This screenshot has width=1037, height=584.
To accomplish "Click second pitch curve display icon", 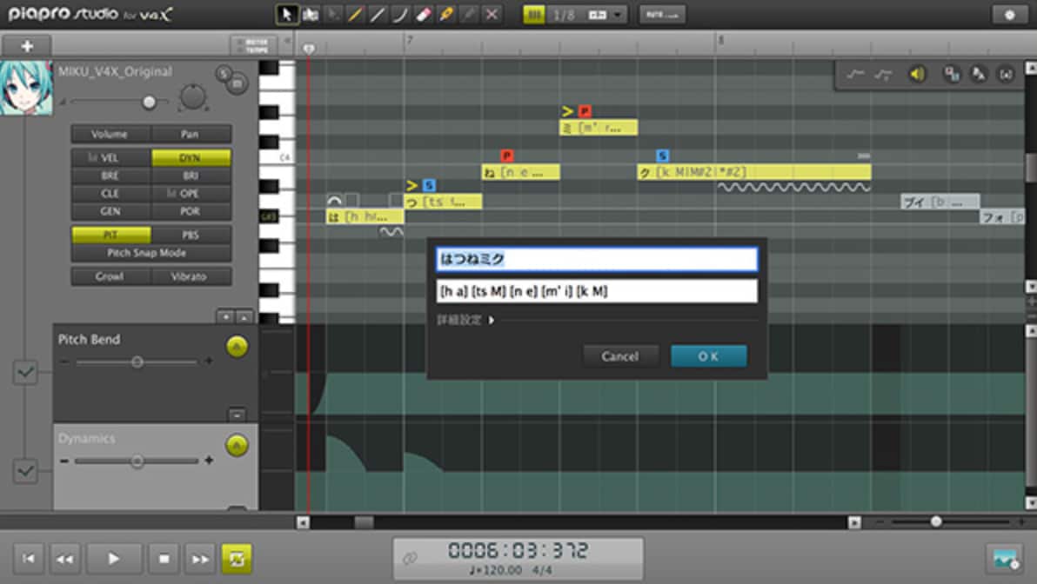I will click(x=883, y=75).
